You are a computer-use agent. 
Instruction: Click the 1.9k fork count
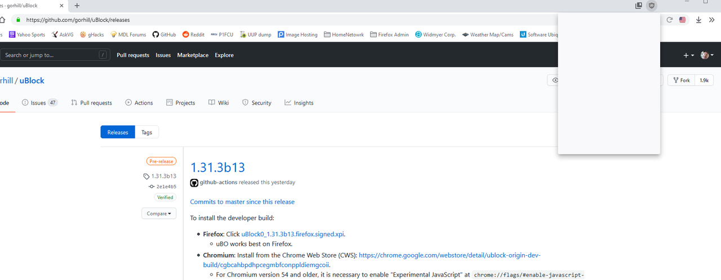click(x=704, y=80)
